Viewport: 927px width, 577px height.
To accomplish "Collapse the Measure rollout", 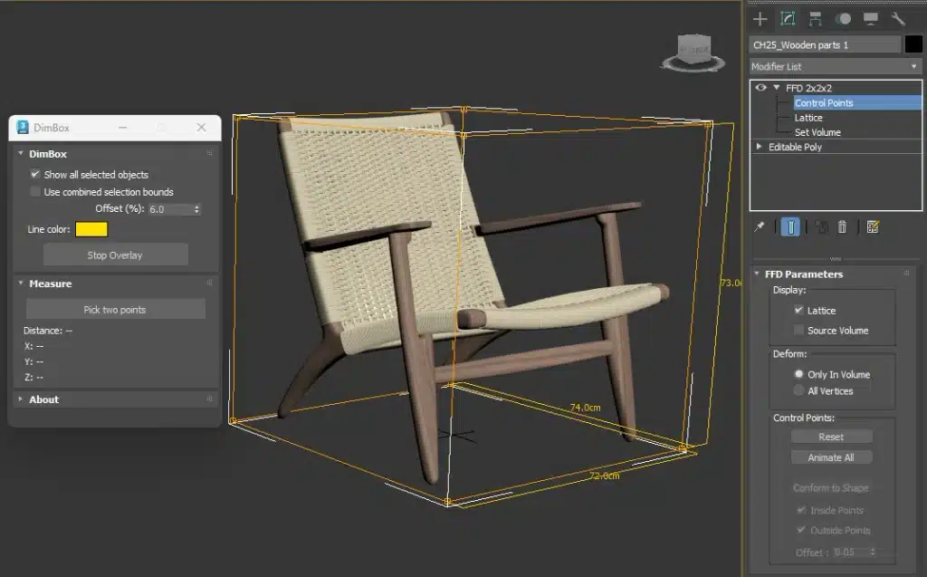I will (21, 283).
